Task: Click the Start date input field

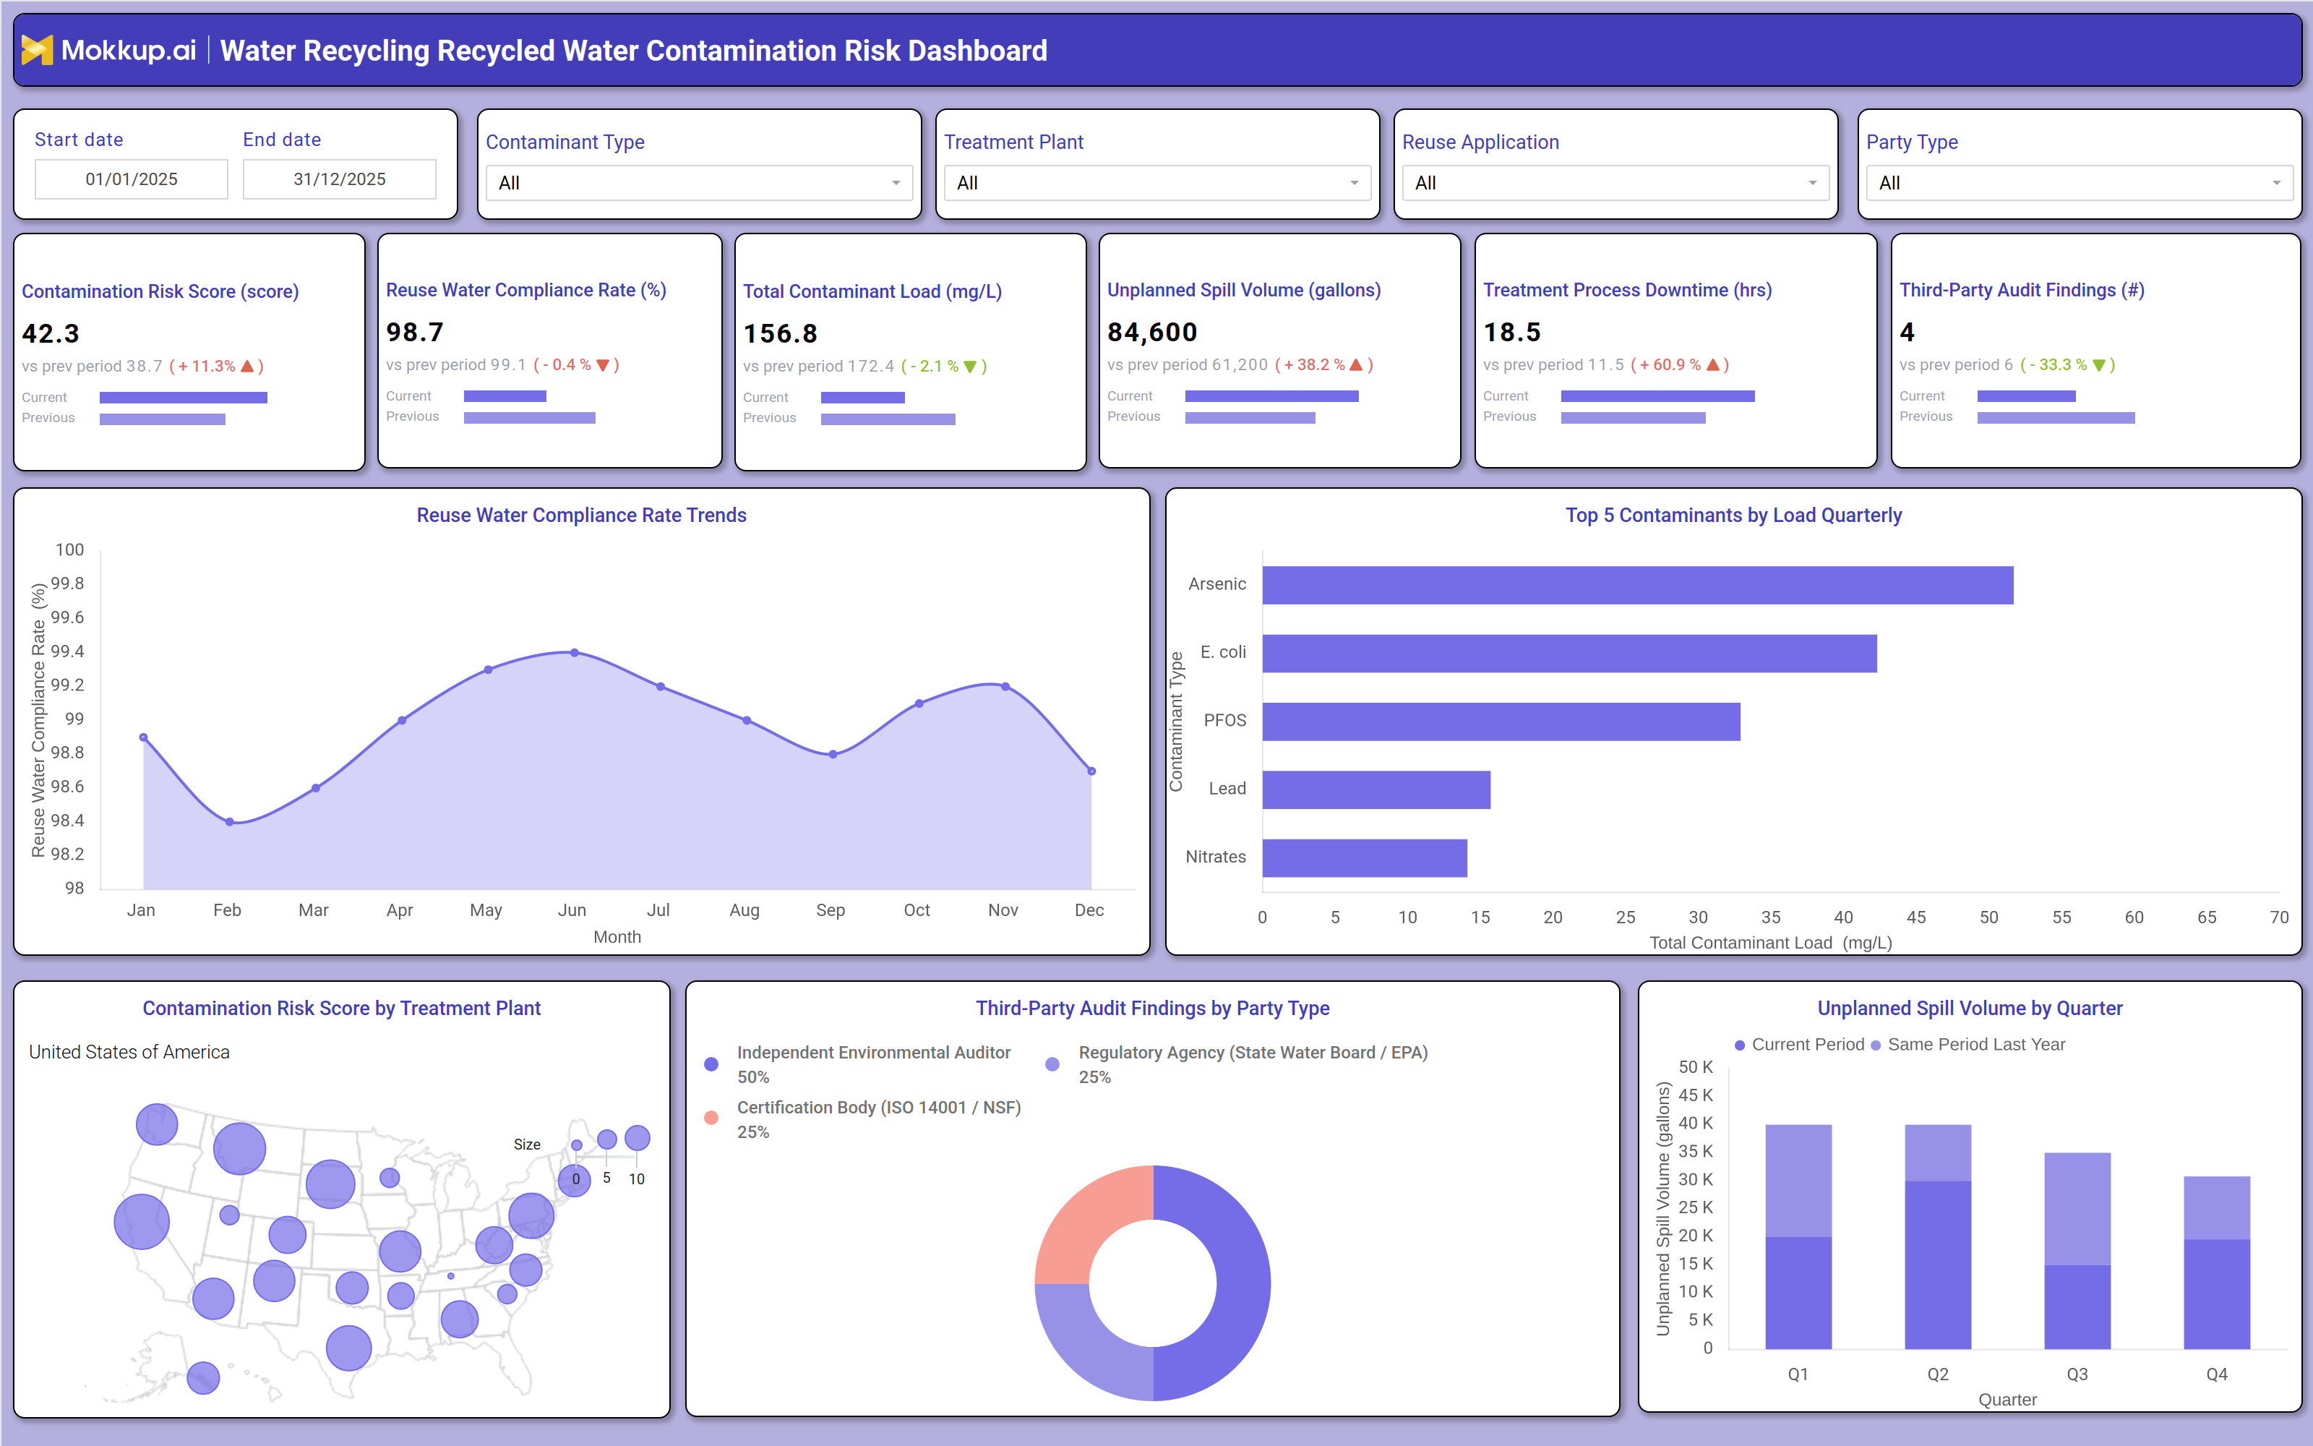Action: click(131, 179)
